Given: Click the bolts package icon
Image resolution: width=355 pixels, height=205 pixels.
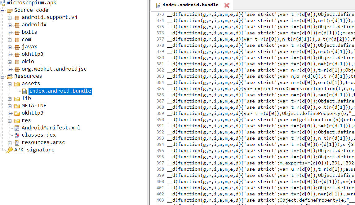Looking at the screenshot, I should coord(17,32).
